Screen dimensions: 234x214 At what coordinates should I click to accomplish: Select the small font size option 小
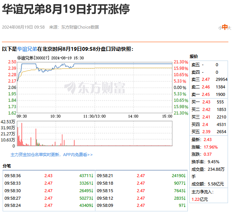(x=220, y=28)
